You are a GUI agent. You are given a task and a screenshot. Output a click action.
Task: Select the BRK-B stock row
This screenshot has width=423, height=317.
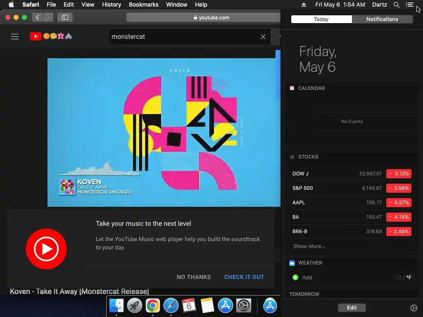352,231
